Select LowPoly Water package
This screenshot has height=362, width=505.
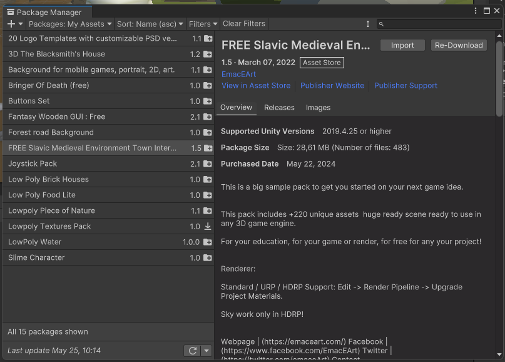point(108,242)
